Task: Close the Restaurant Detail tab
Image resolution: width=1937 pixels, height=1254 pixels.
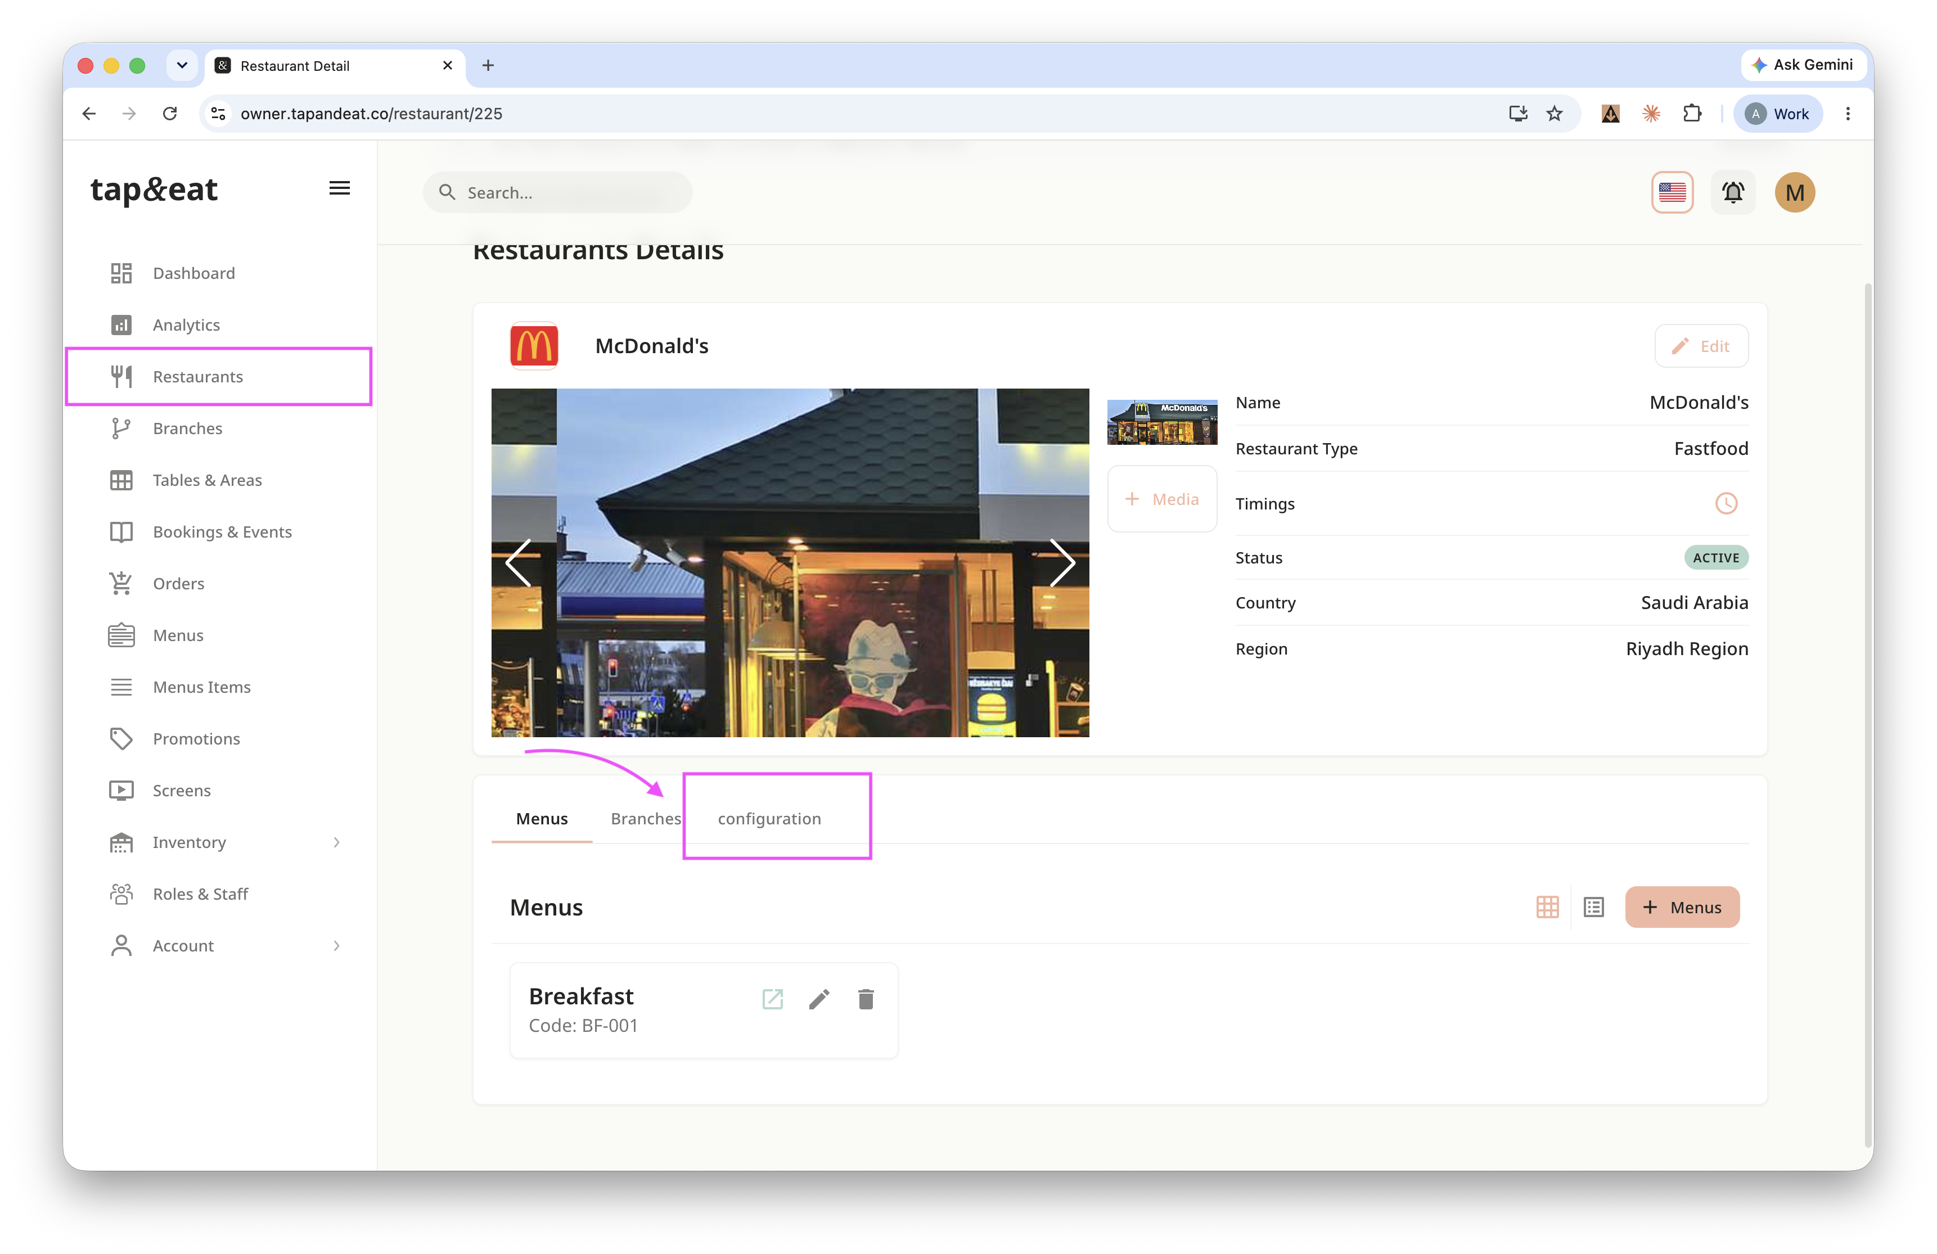Action: (x=447, y=65)
